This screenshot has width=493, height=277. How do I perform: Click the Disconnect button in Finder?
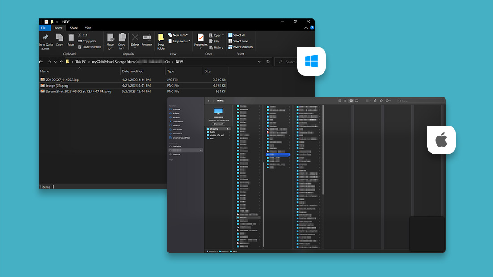[218, 124]
